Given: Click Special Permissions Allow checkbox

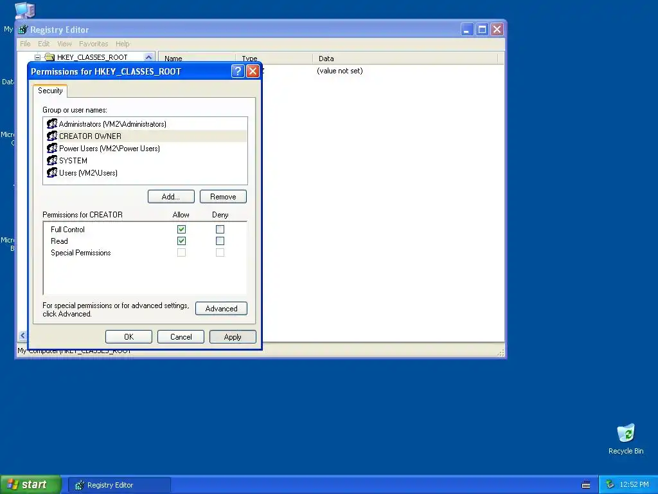Looking at the screenshot, I should 181,252.
